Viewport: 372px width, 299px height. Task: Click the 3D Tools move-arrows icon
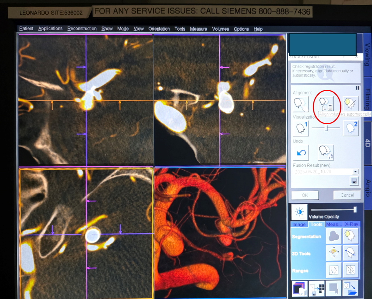coord(333,253)
